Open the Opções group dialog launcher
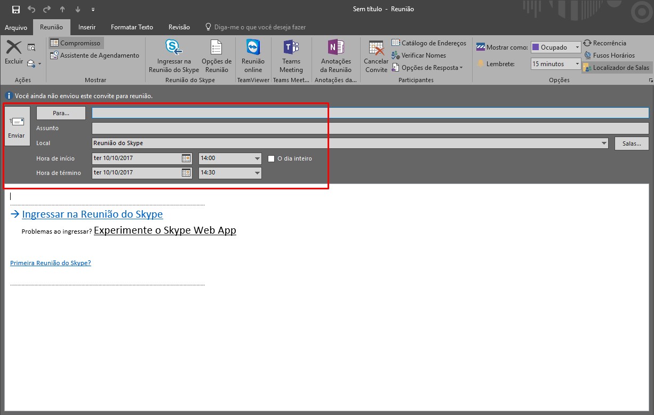Viewport: 654px width, 415px height. [650, 80]
